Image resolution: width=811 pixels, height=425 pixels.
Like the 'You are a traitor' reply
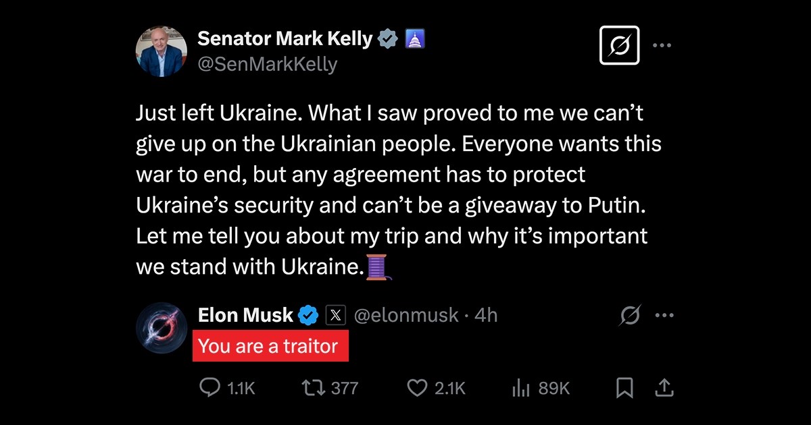[x=419, y=388]
